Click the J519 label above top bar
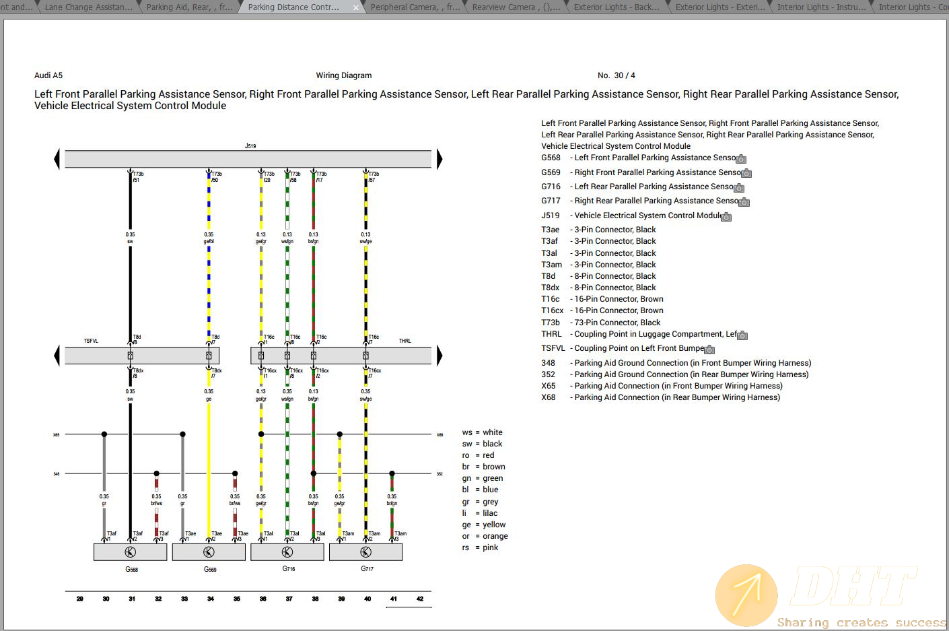949x631 pixels. [x=250, y=145]
